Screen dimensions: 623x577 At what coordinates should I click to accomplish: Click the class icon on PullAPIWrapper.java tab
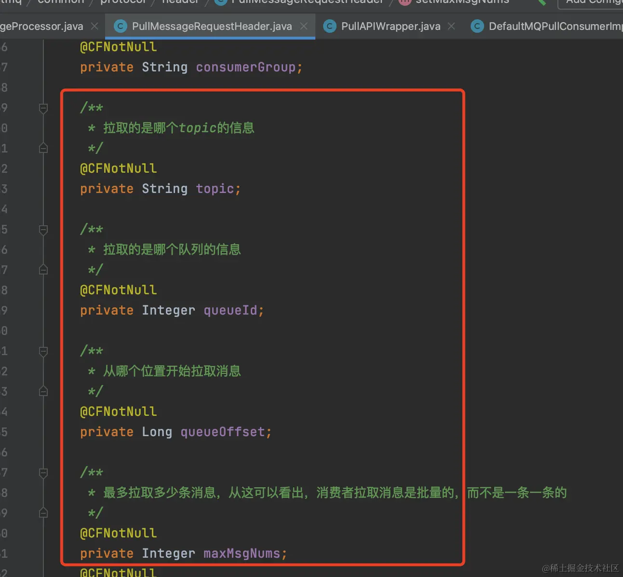(x=329, y=26)
